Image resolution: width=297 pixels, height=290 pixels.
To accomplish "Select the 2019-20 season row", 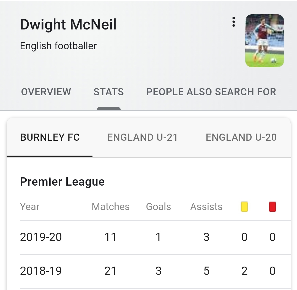I will tap(41, 237).
